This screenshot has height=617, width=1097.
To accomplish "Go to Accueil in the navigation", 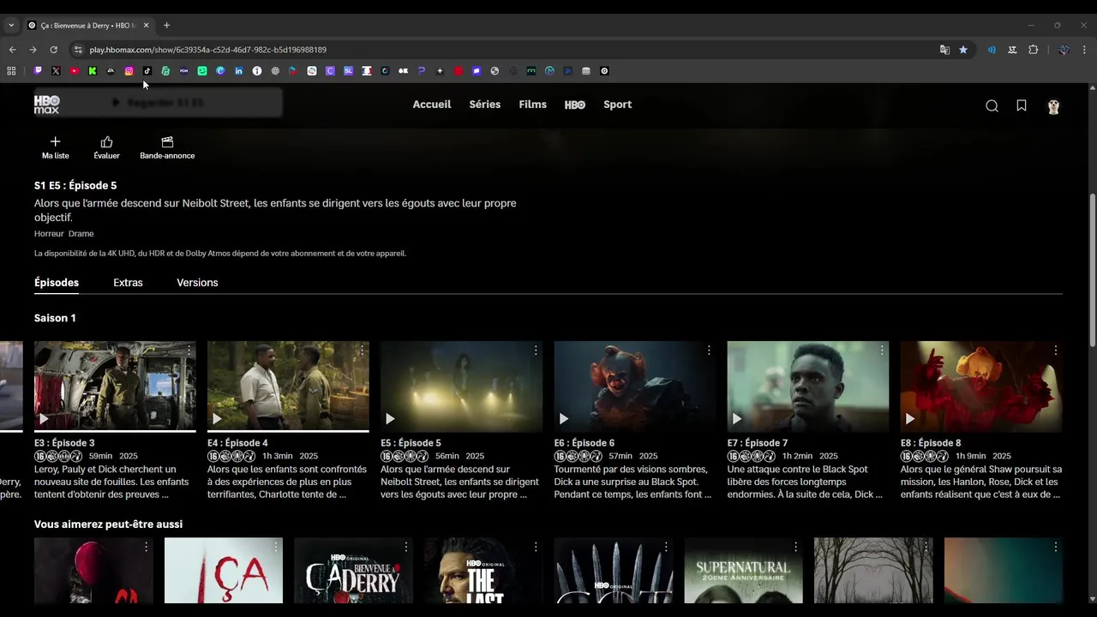I will 432,105.
